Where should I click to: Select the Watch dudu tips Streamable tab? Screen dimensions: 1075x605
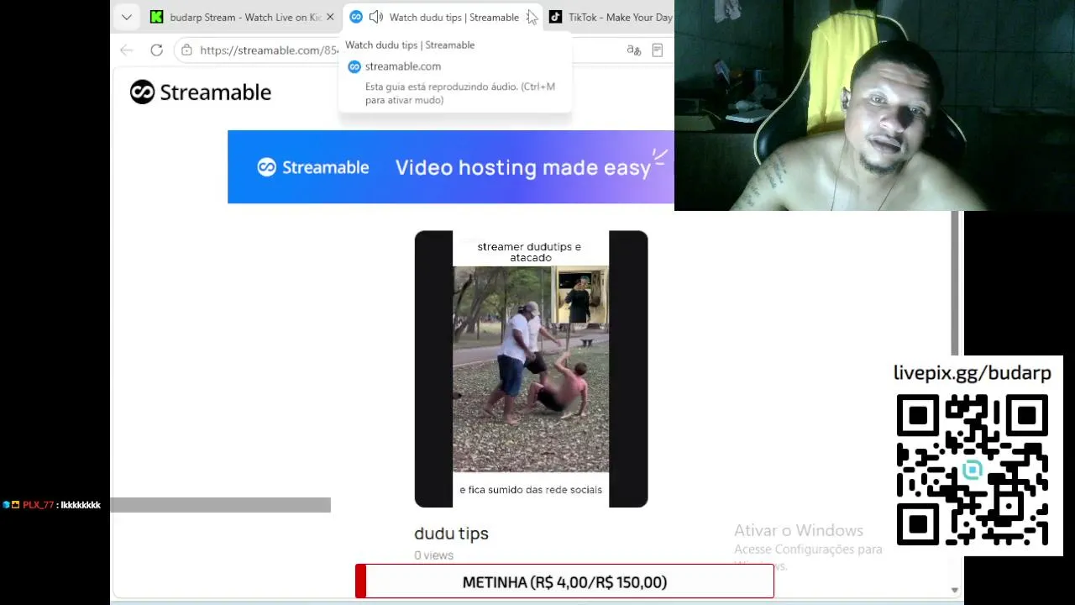point(443,17)
